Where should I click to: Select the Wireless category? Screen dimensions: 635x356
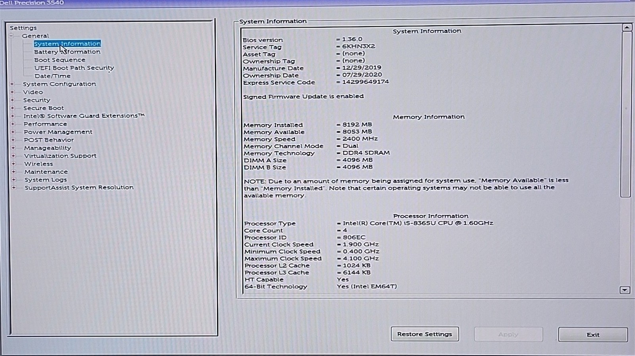pos(38,164)
